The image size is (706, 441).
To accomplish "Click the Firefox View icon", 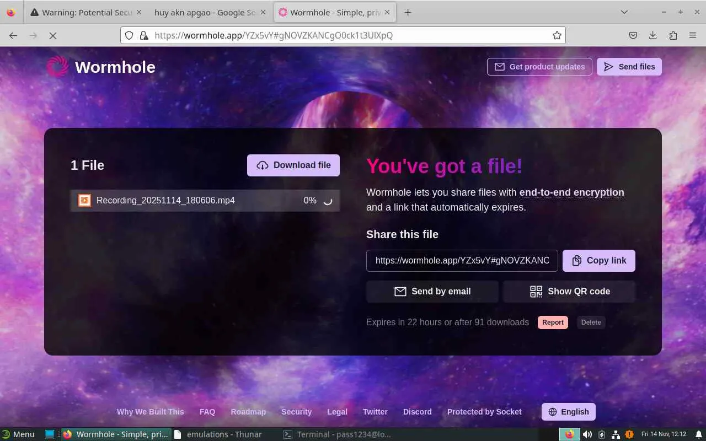I will (x=11, y=12).
